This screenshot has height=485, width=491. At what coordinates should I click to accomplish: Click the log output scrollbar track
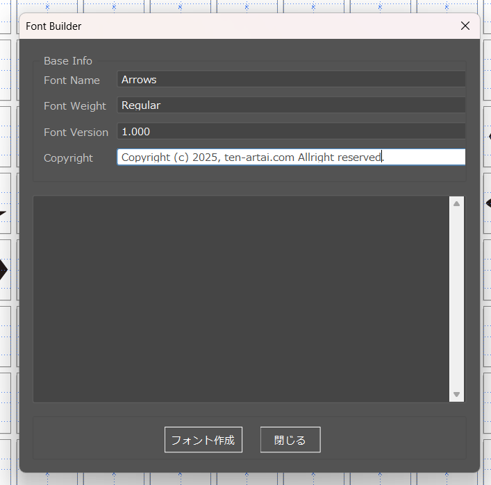click(456, 299)
